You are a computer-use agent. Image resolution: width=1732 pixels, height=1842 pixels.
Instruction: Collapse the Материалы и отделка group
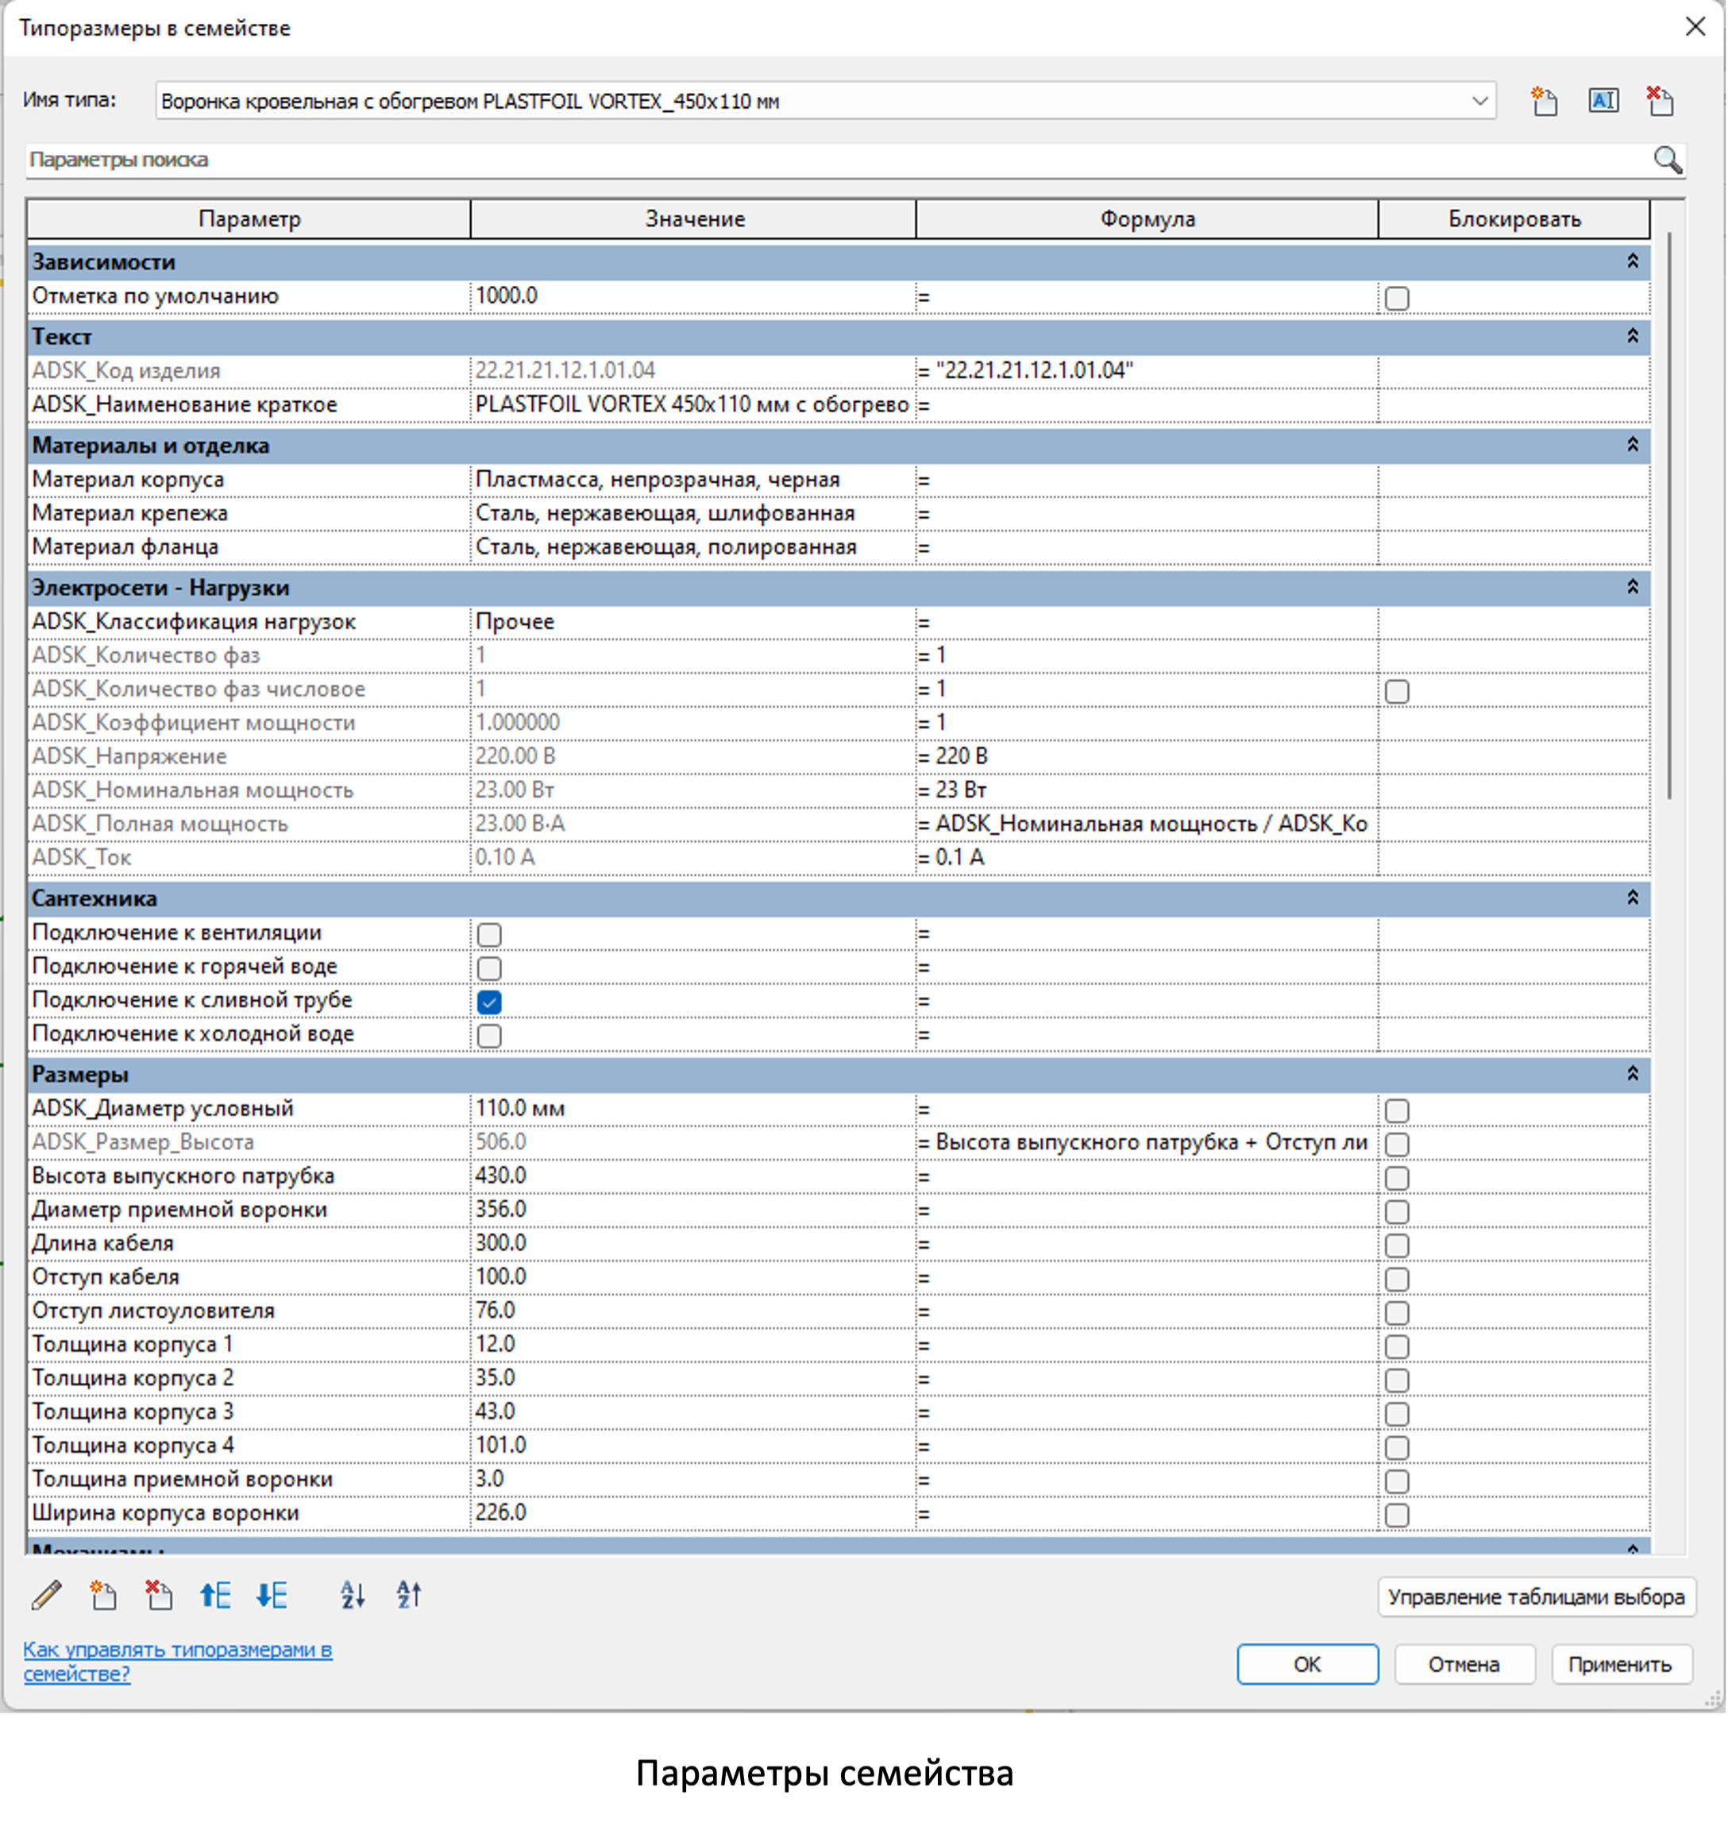[1632, 445]
